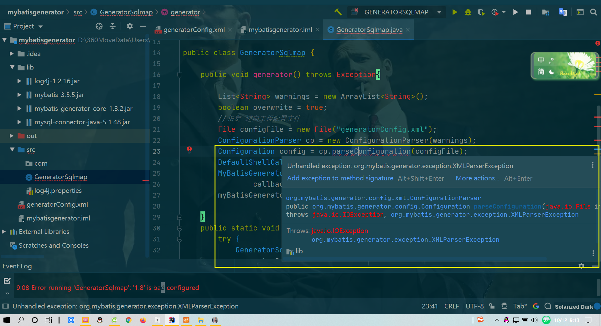Start debugging with the bug icon
601x326 pixels.
tap(468, 12)
